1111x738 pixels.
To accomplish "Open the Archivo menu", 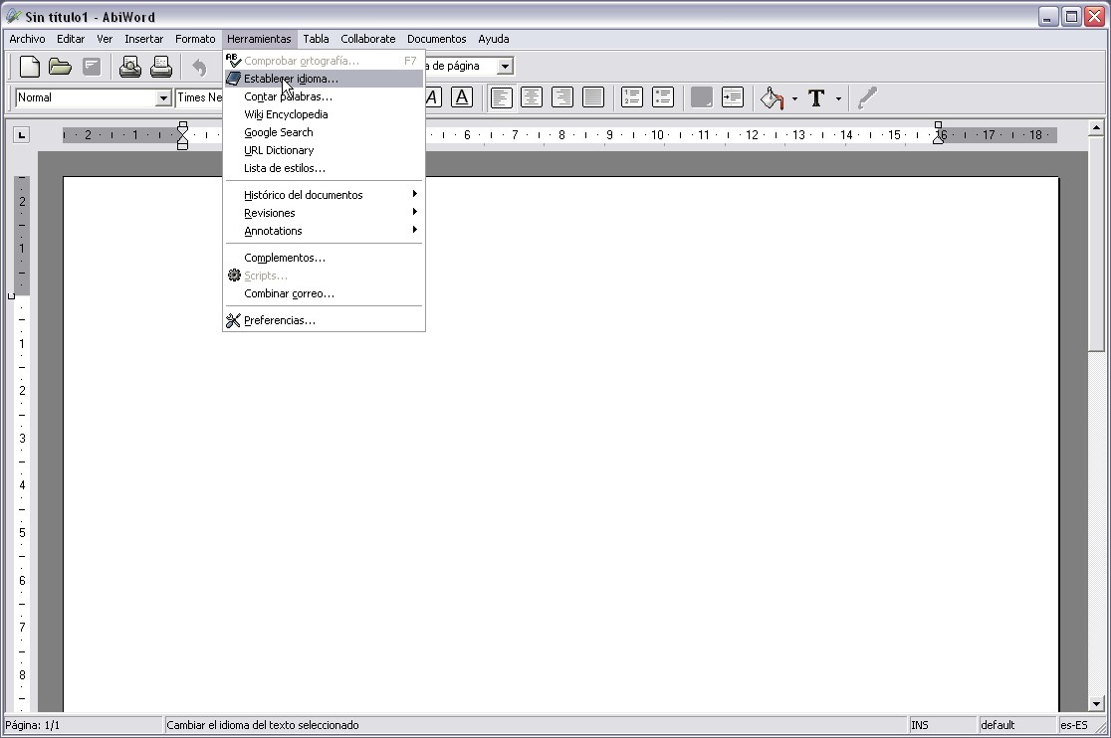I will coord(27,39).
